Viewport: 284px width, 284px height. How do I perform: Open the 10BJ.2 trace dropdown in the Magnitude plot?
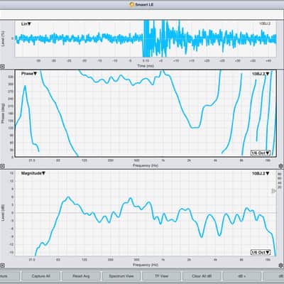[x=261, y=173]
